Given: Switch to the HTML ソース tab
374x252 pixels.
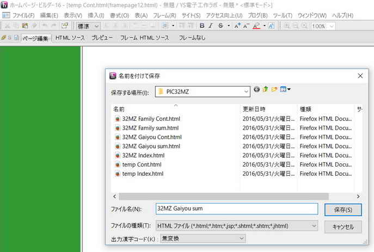Looking at the screenshot, I should click(x=69, y=38).
